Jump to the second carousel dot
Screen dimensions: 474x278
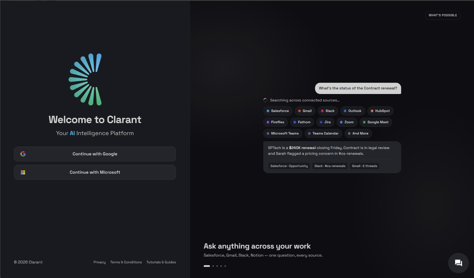(x=213, y=266)
